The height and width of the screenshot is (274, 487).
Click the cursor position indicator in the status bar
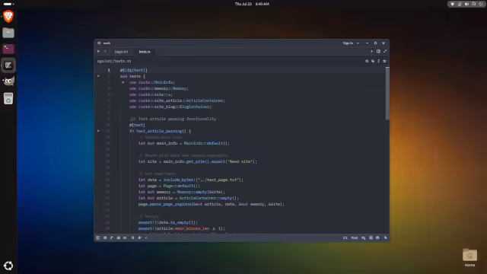345,238
